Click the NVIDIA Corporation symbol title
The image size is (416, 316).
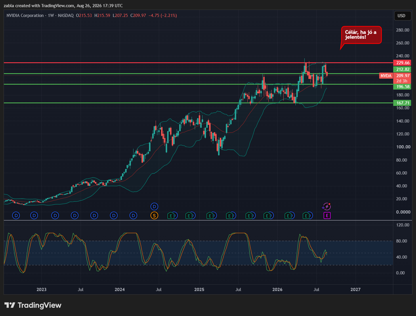[x=25, y=15]
